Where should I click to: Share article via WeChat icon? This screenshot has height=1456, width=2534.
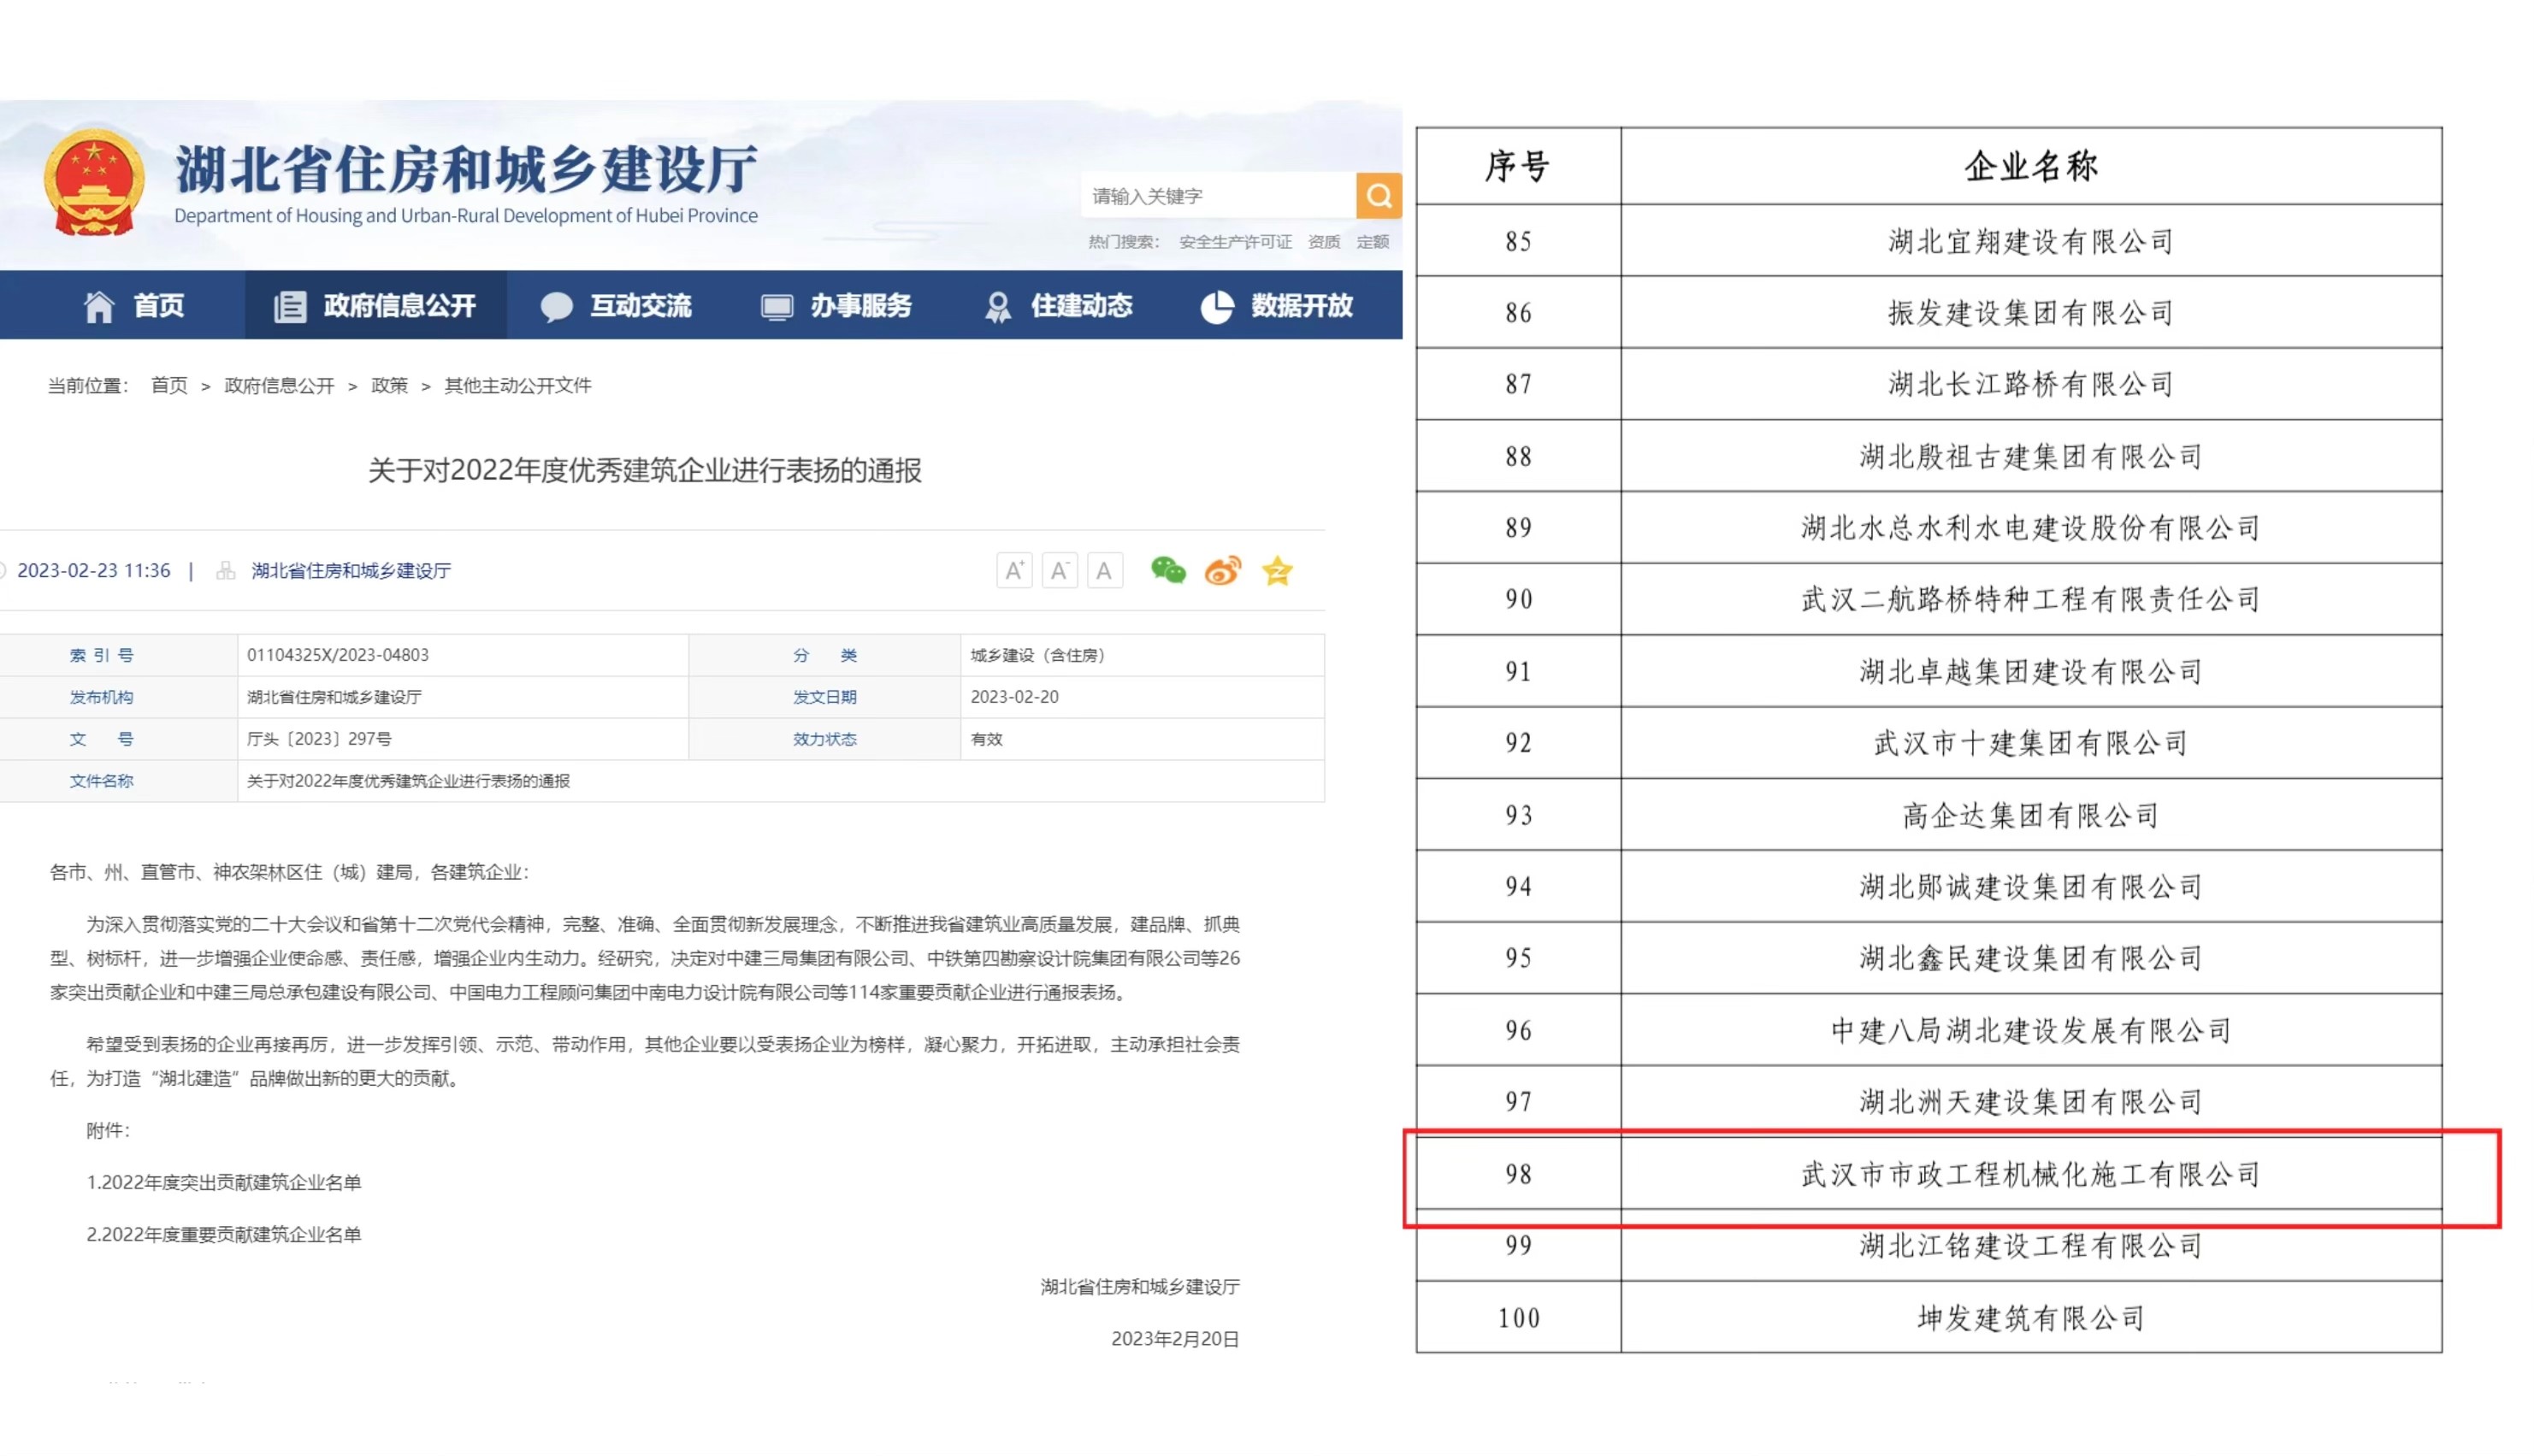click(x=1167, y=570)
